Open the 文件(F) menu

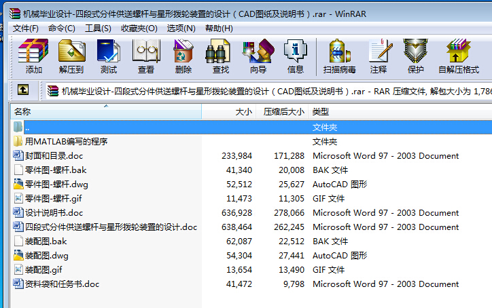pyautogui.click(x=26, y=28)
